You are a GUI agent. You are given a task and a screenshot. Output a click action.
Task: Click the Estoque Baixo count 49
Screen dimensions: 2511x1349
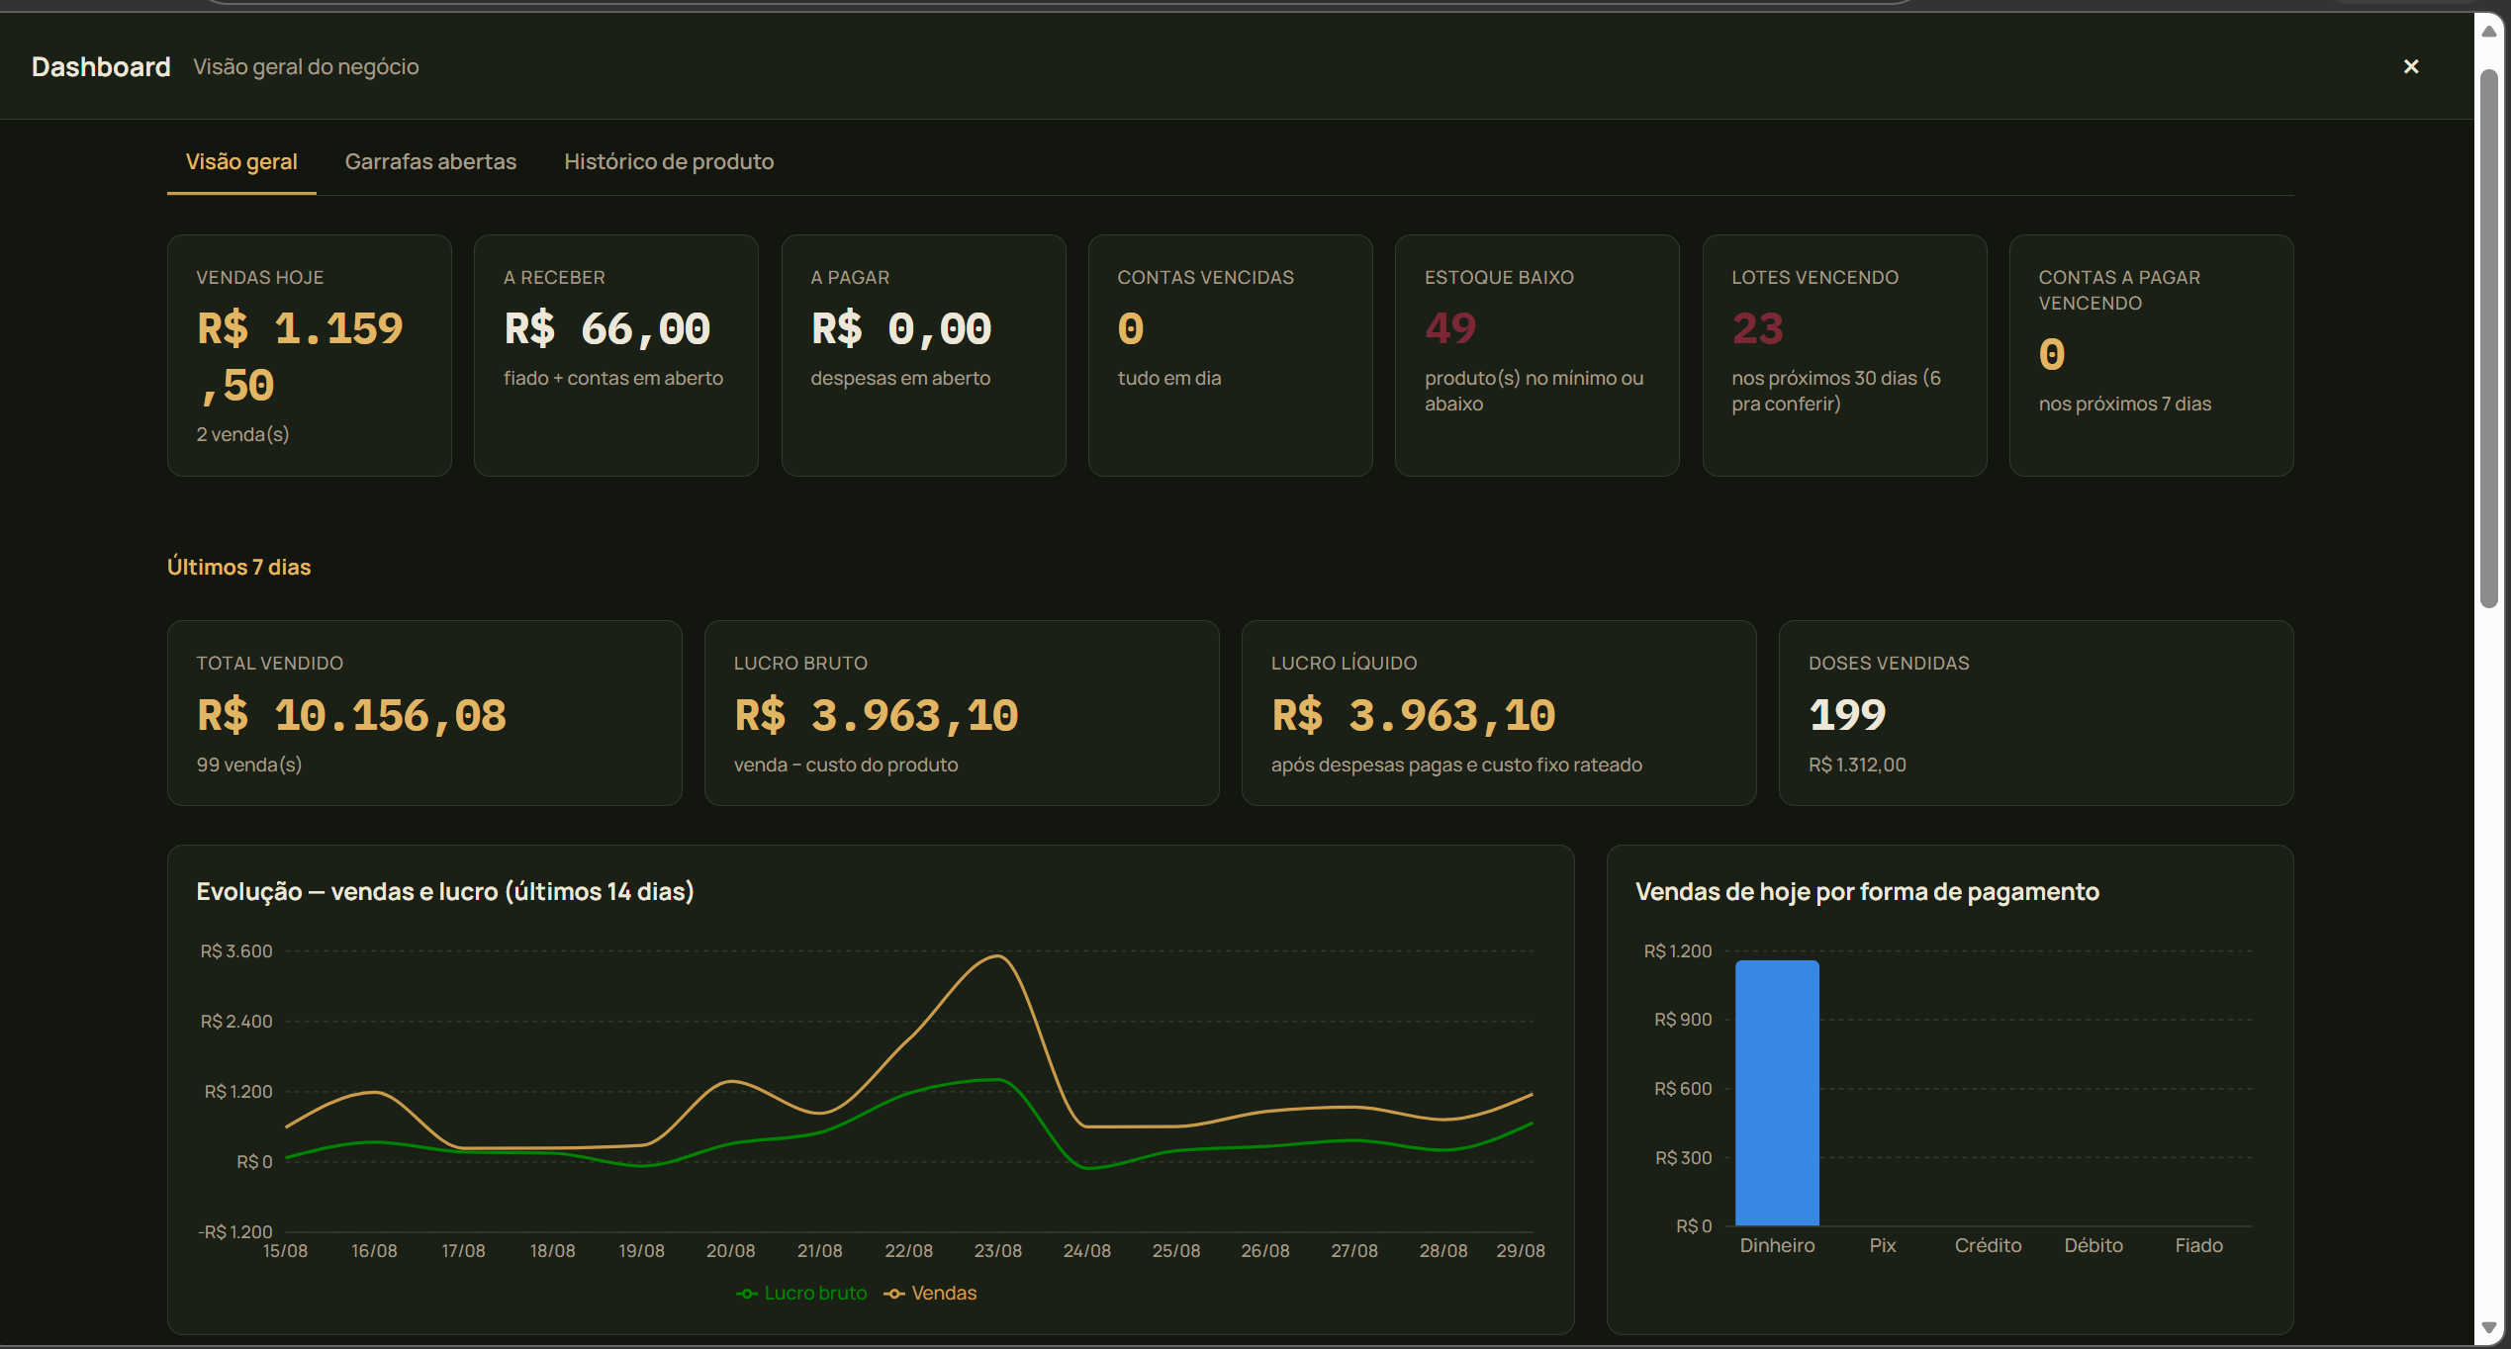tap(1450, 328)
